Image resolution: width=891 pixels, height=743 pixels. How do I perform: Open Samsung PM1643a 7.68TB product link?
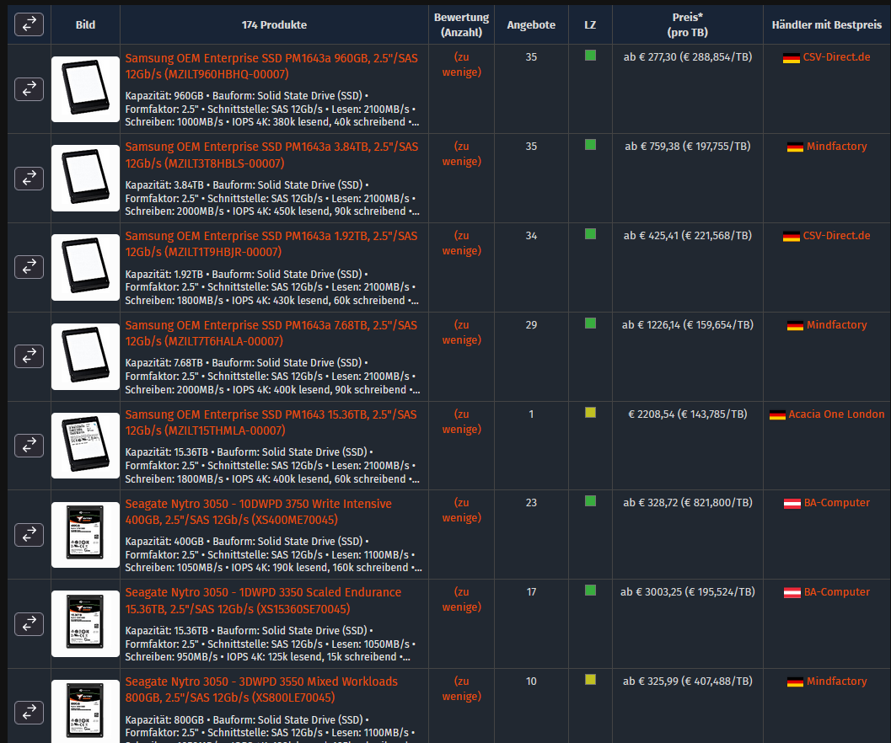(x=271, y=333)
